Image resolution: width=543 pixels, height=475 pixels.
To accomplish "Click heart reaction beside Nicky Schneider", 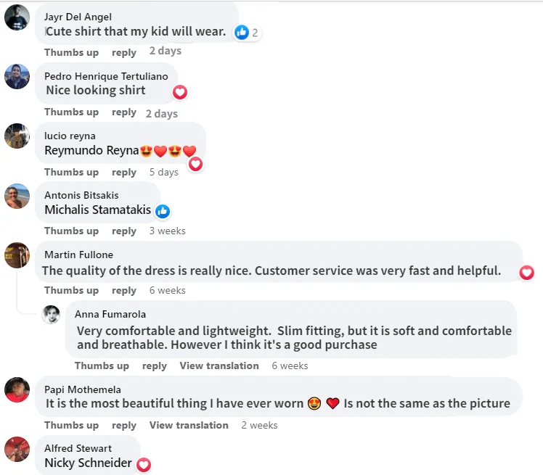I will 144,464.
